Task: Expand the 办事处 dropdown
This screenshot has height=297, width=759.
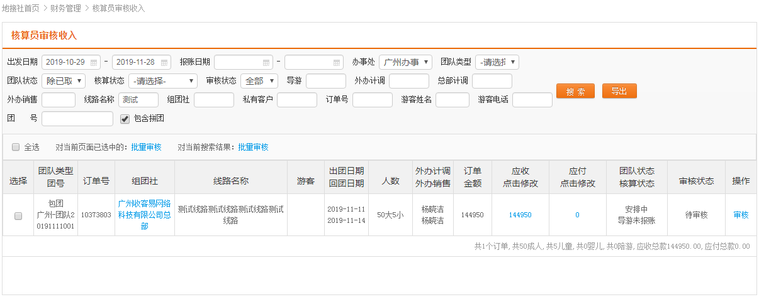Action: (406, 62)
